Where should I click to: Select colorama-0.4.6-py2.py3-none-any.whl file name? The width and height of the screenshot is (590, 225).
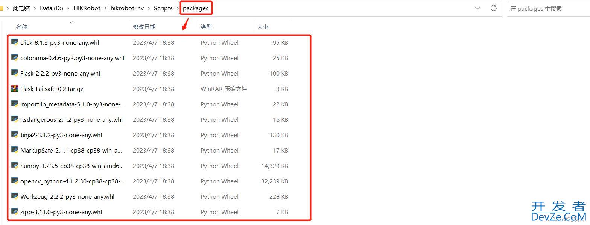point(72,58)
